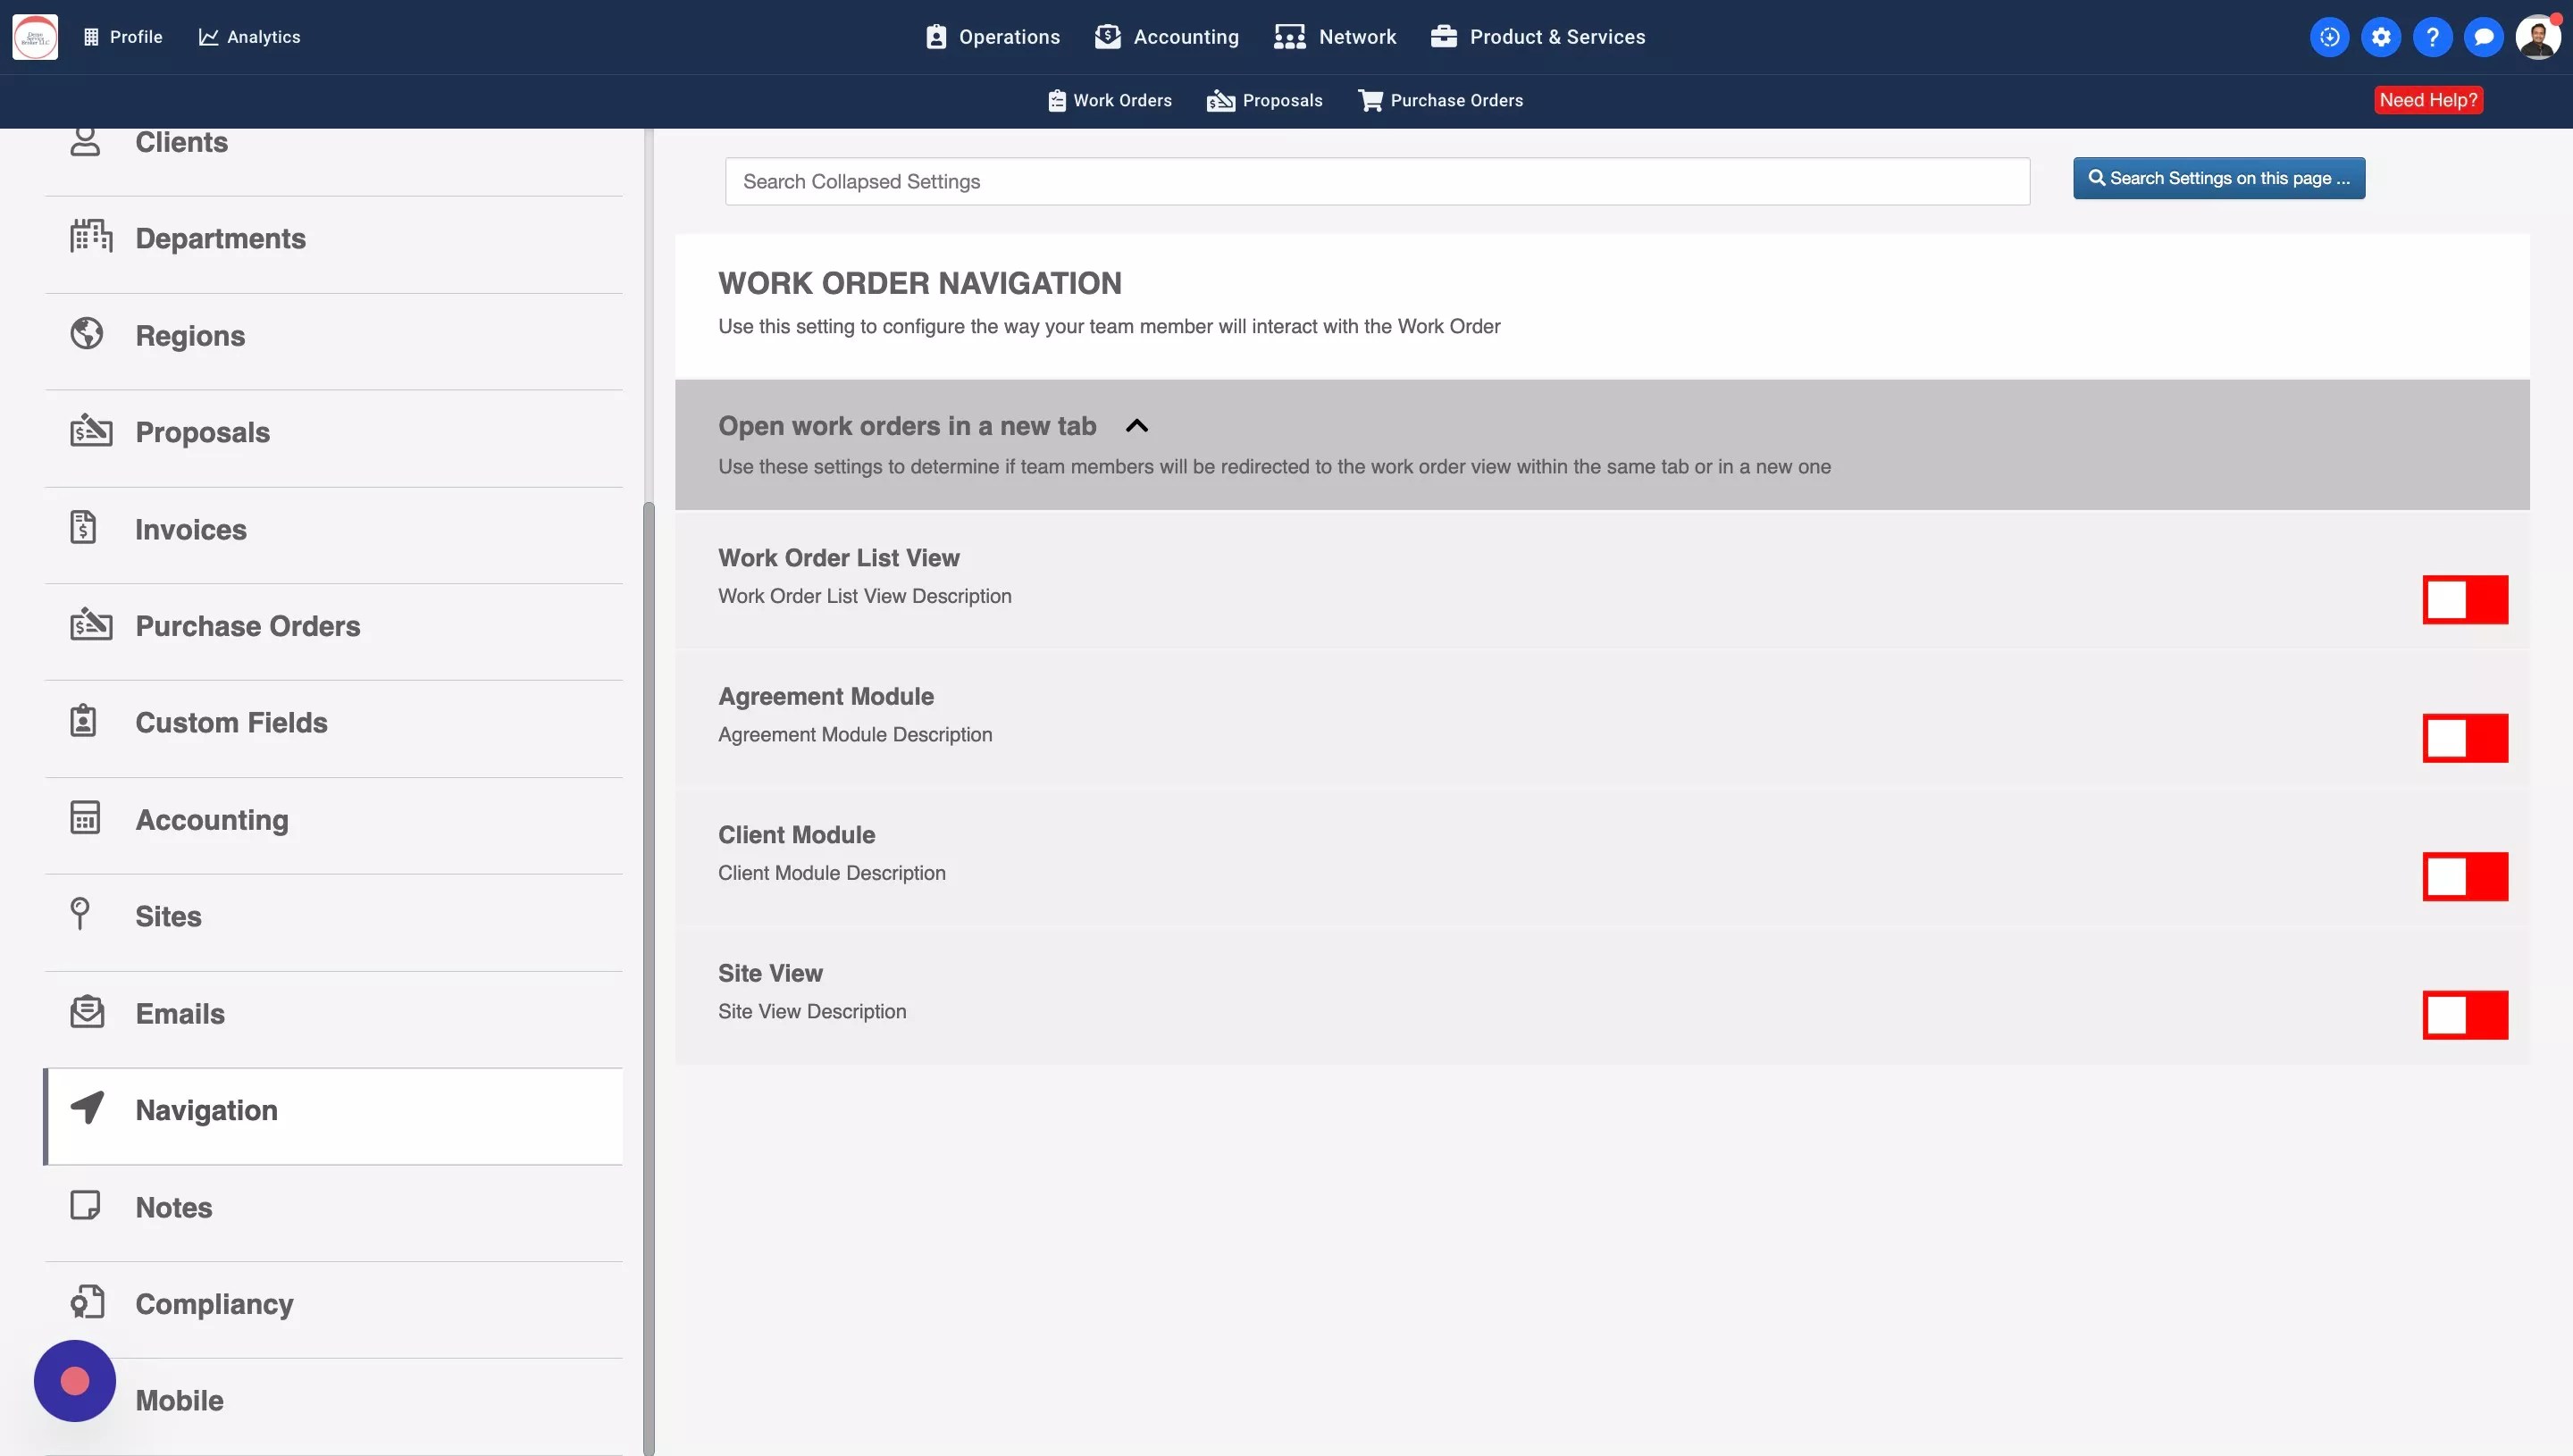Collapse the Open work orders in a new tab section
The image size is (2573, 1456).
1136,426
